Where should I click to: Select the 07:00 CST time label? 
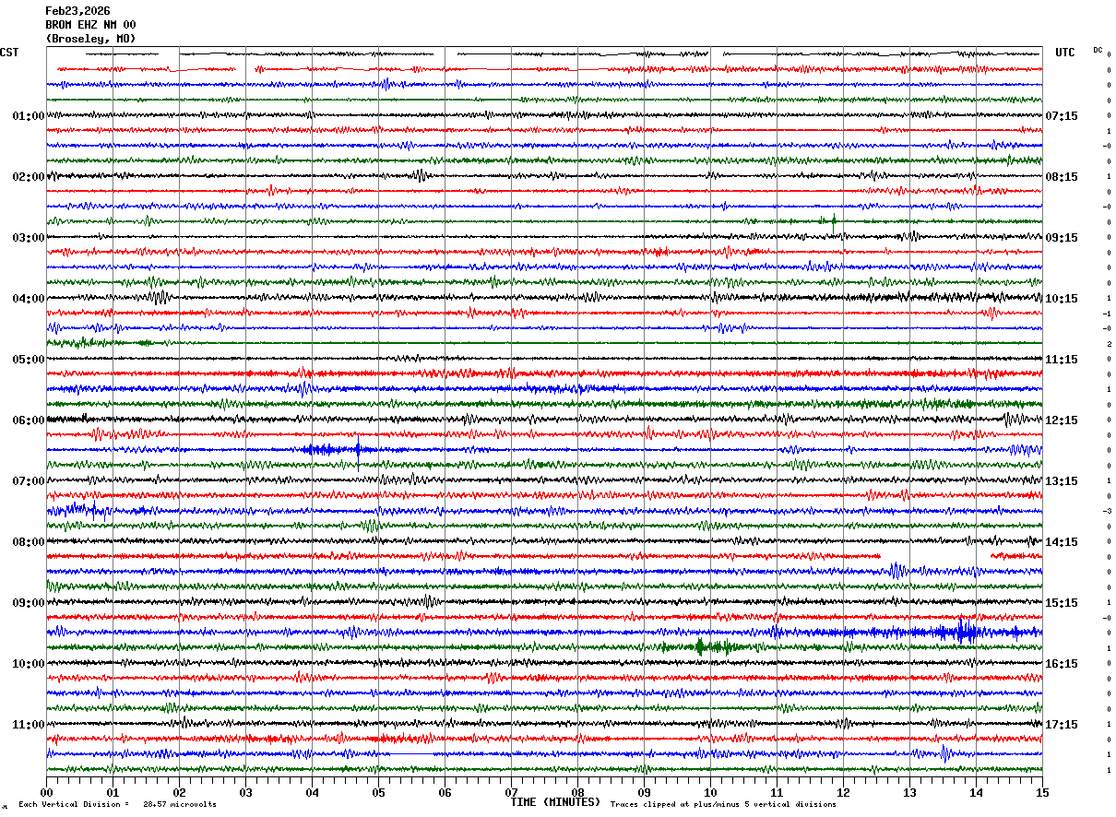pyautogui.click(x=29, y=481)
